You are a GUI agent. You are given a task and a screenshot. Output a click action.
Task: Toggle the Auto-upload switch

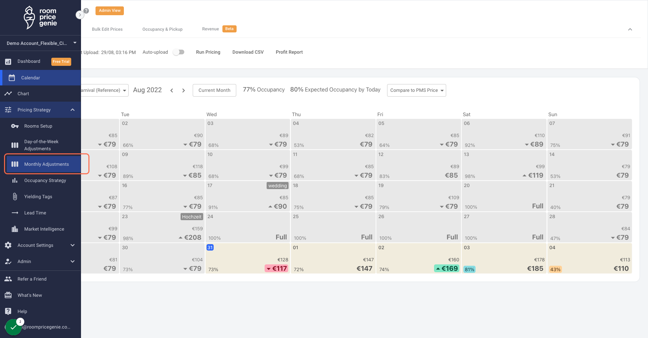coord(179,52)
